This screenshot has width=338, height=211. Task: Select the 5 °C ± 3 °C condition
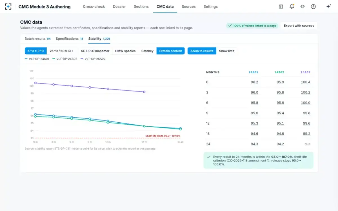(36, 51)
